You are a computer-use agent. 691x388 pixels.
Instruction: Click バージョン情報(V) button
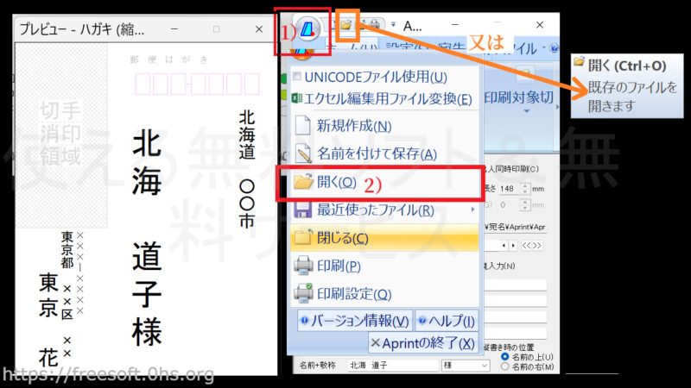click(353, 321)
